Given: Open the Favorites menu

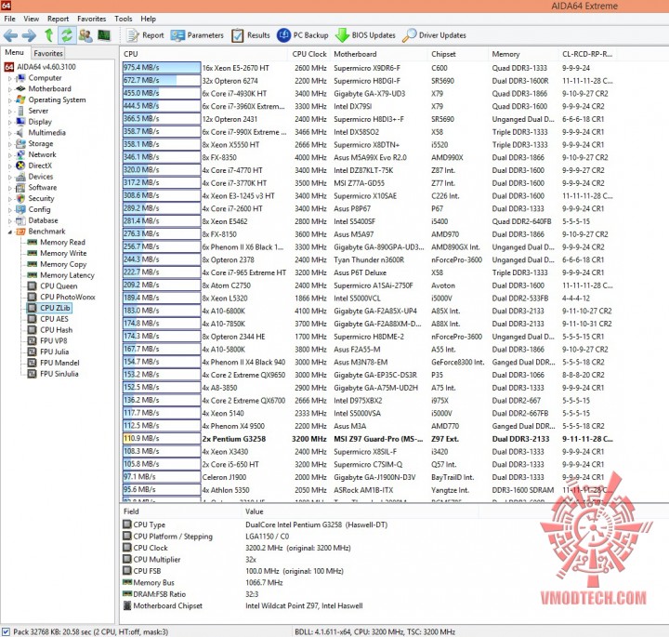Looking at the screenshot, I should [x=91, y=19].
